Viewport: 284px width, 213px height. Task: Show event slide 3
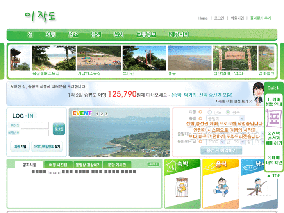coord(106,114)
